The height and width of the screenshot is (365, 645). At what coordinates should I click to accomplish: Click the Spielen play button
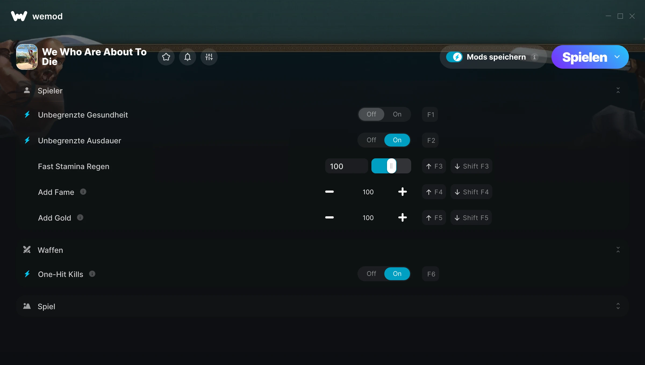[584, 57]
